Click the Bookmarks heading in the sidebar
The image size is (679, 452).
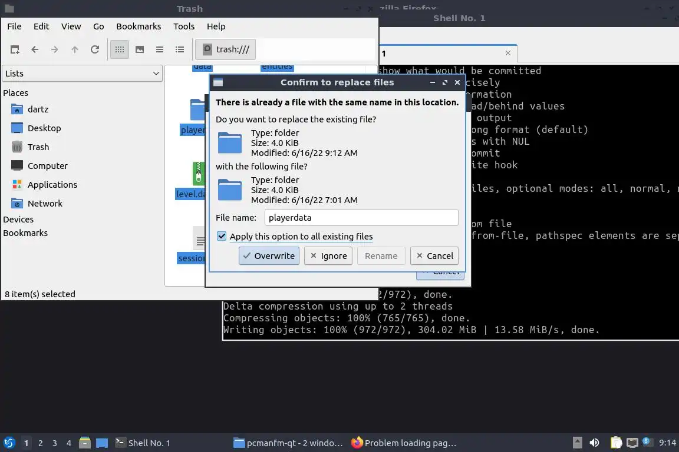point(25,233)
